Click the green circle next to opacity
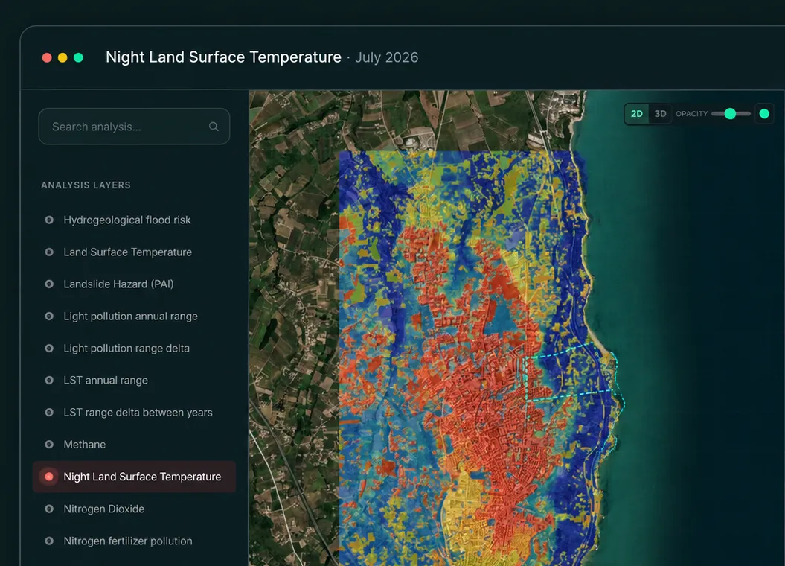 click(764, 114)
